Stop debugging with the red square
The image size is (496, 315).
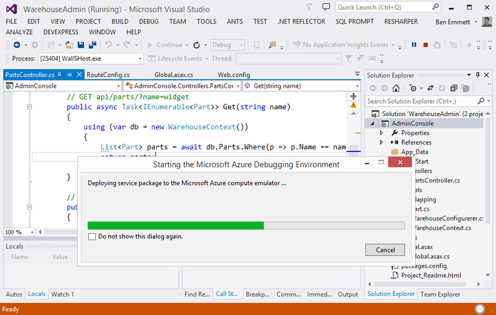click(426, 45)
